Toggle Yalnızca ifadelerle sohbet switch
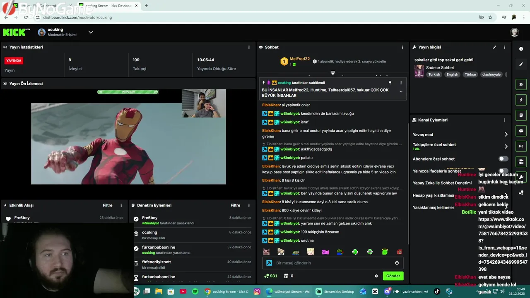This screenshot has height=298, width=530. (x=503, y=171)
